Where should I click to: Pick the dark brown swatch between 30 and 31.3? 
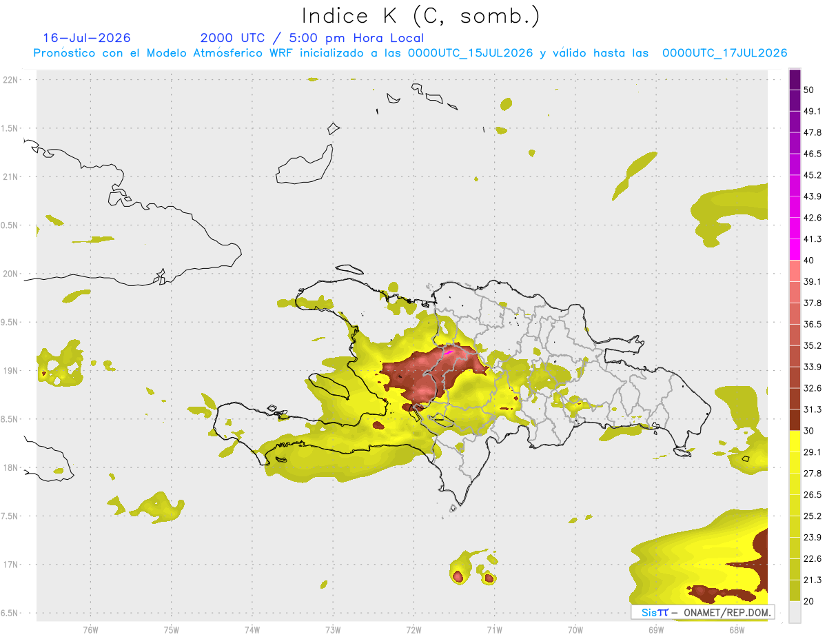[x=795, y=420]
